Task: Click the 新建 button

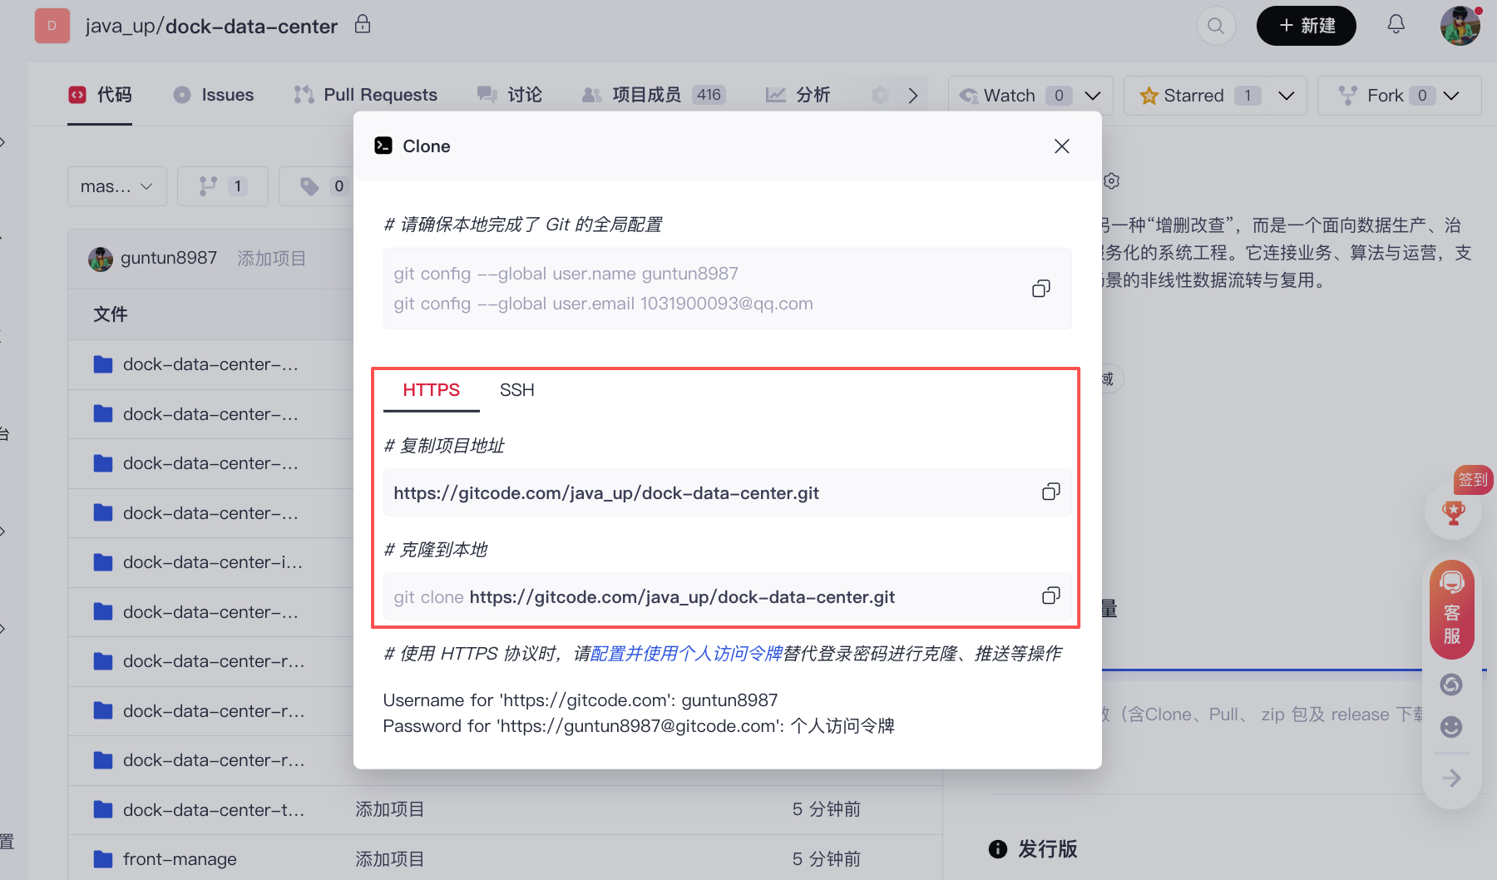Action: [x=1306, y=26]
